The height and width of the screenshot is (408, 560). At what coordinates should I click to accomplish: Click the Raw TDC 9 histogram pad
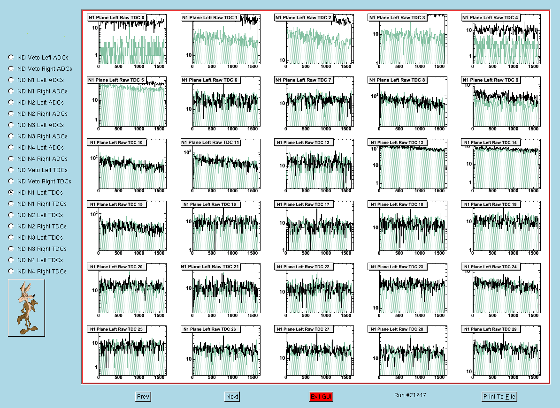pyautogui.click(x=501, y=104)
